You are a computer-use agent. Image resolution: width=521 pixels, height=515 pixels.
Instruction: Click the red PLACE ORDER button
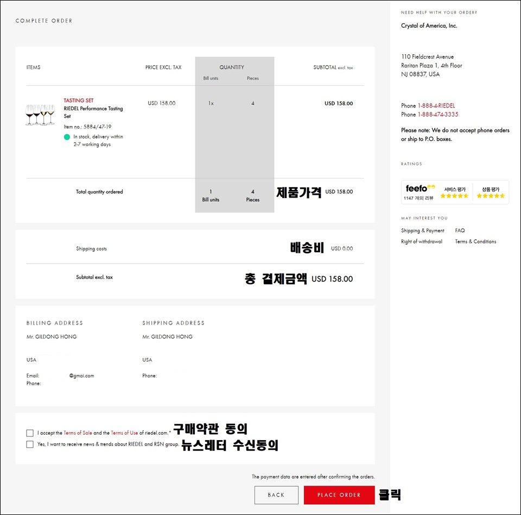pos(339,495)
